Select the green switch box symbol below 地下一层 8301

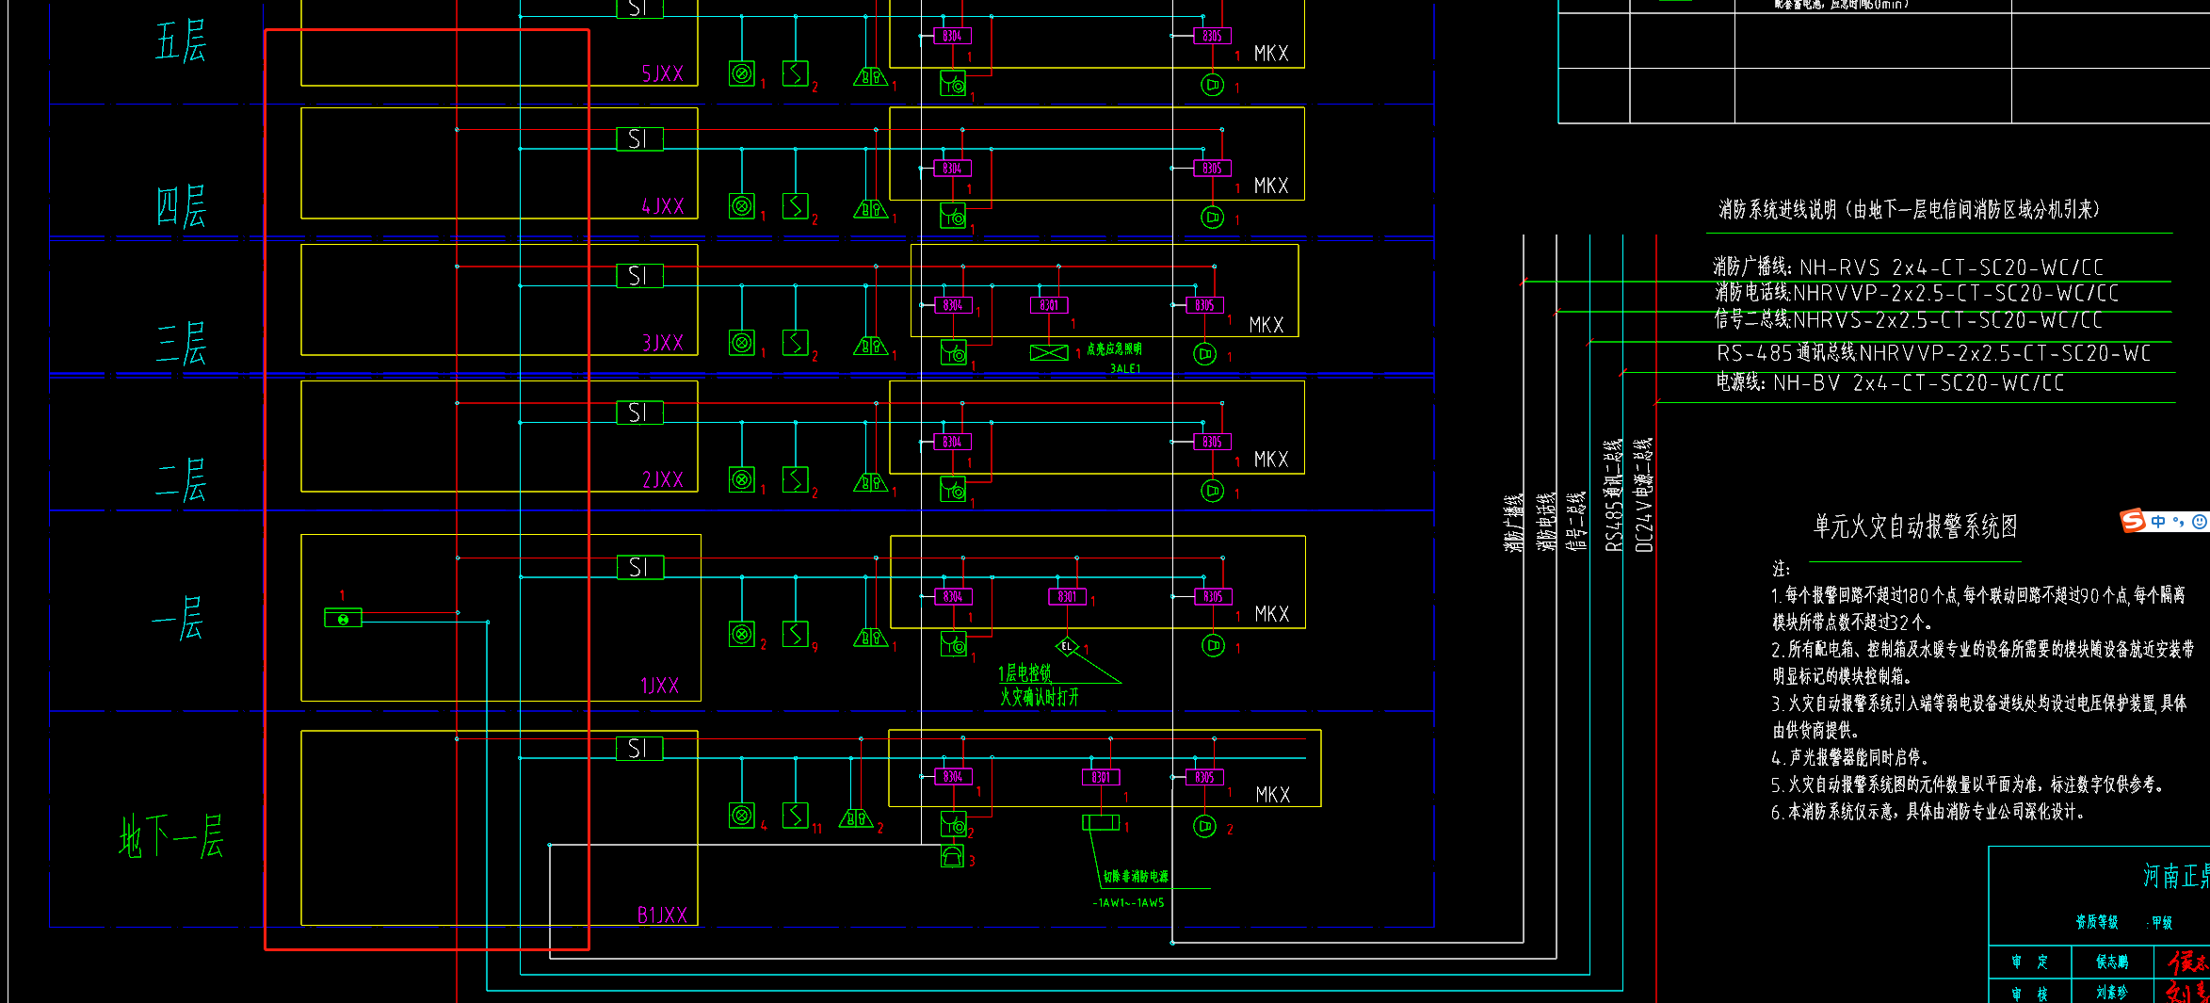[1101, 823]
